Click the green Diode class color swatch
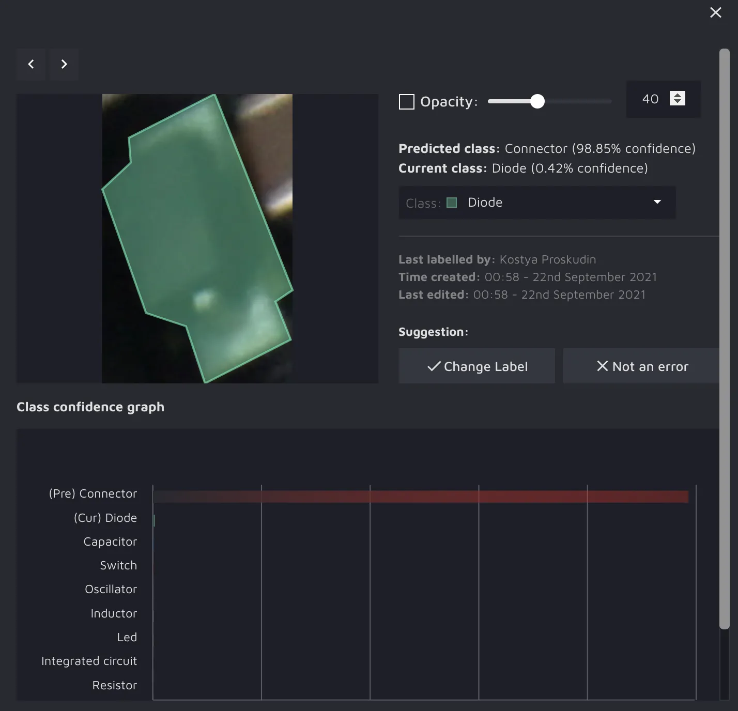This screenshot has width=738, height=711. 452,203
